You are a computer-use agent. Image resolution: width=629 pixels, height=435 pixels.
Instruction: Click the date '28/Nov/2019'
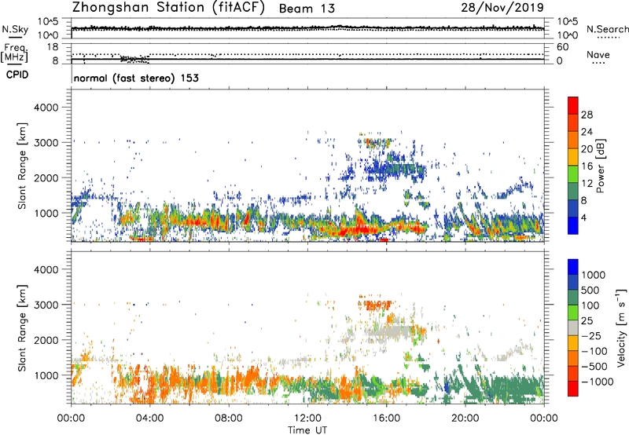[x=502, y=8]
